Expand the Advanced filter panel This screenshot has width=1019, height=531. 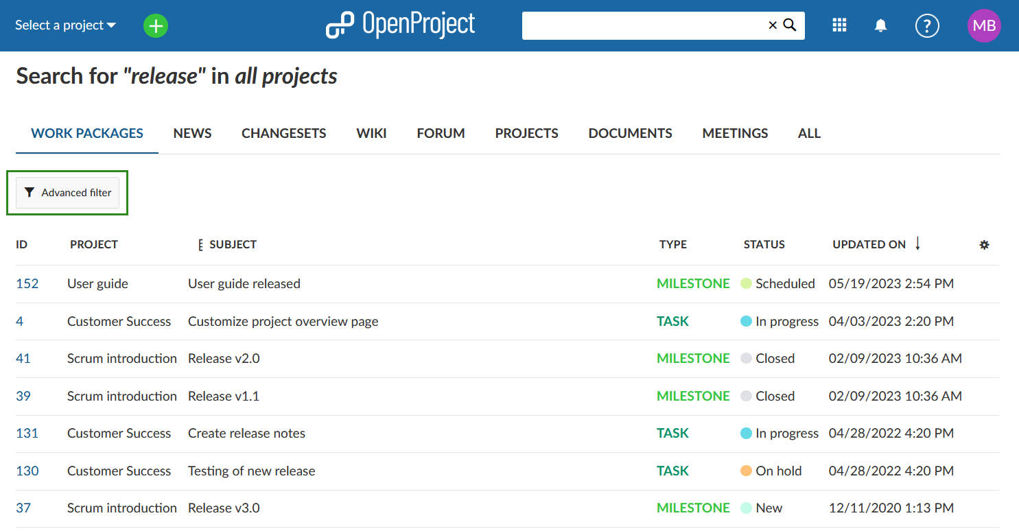click(67, 193)
